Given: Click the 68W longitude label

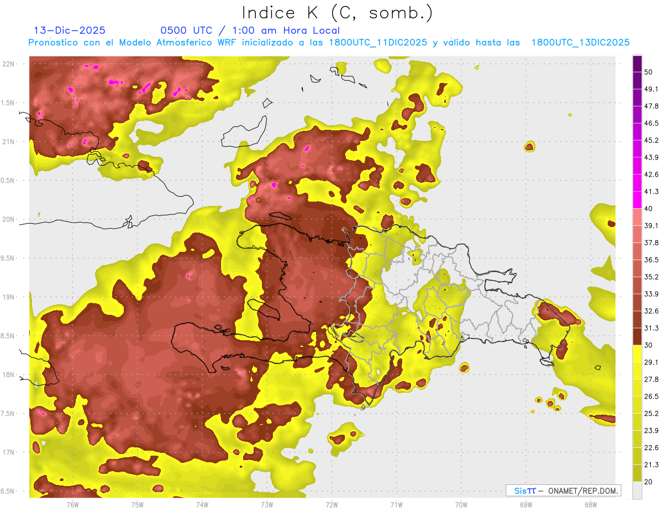Looking at the screenshot, I should 591,504.
